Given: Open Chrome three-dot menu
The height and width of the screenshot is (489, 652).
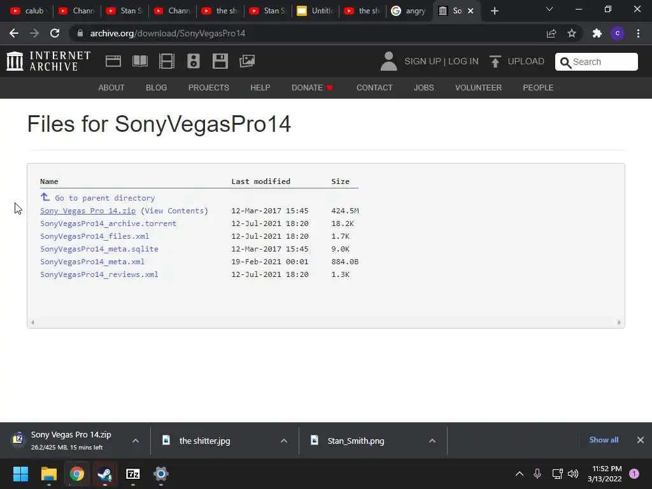Looking at the screenshot, I should click(638, 33).
